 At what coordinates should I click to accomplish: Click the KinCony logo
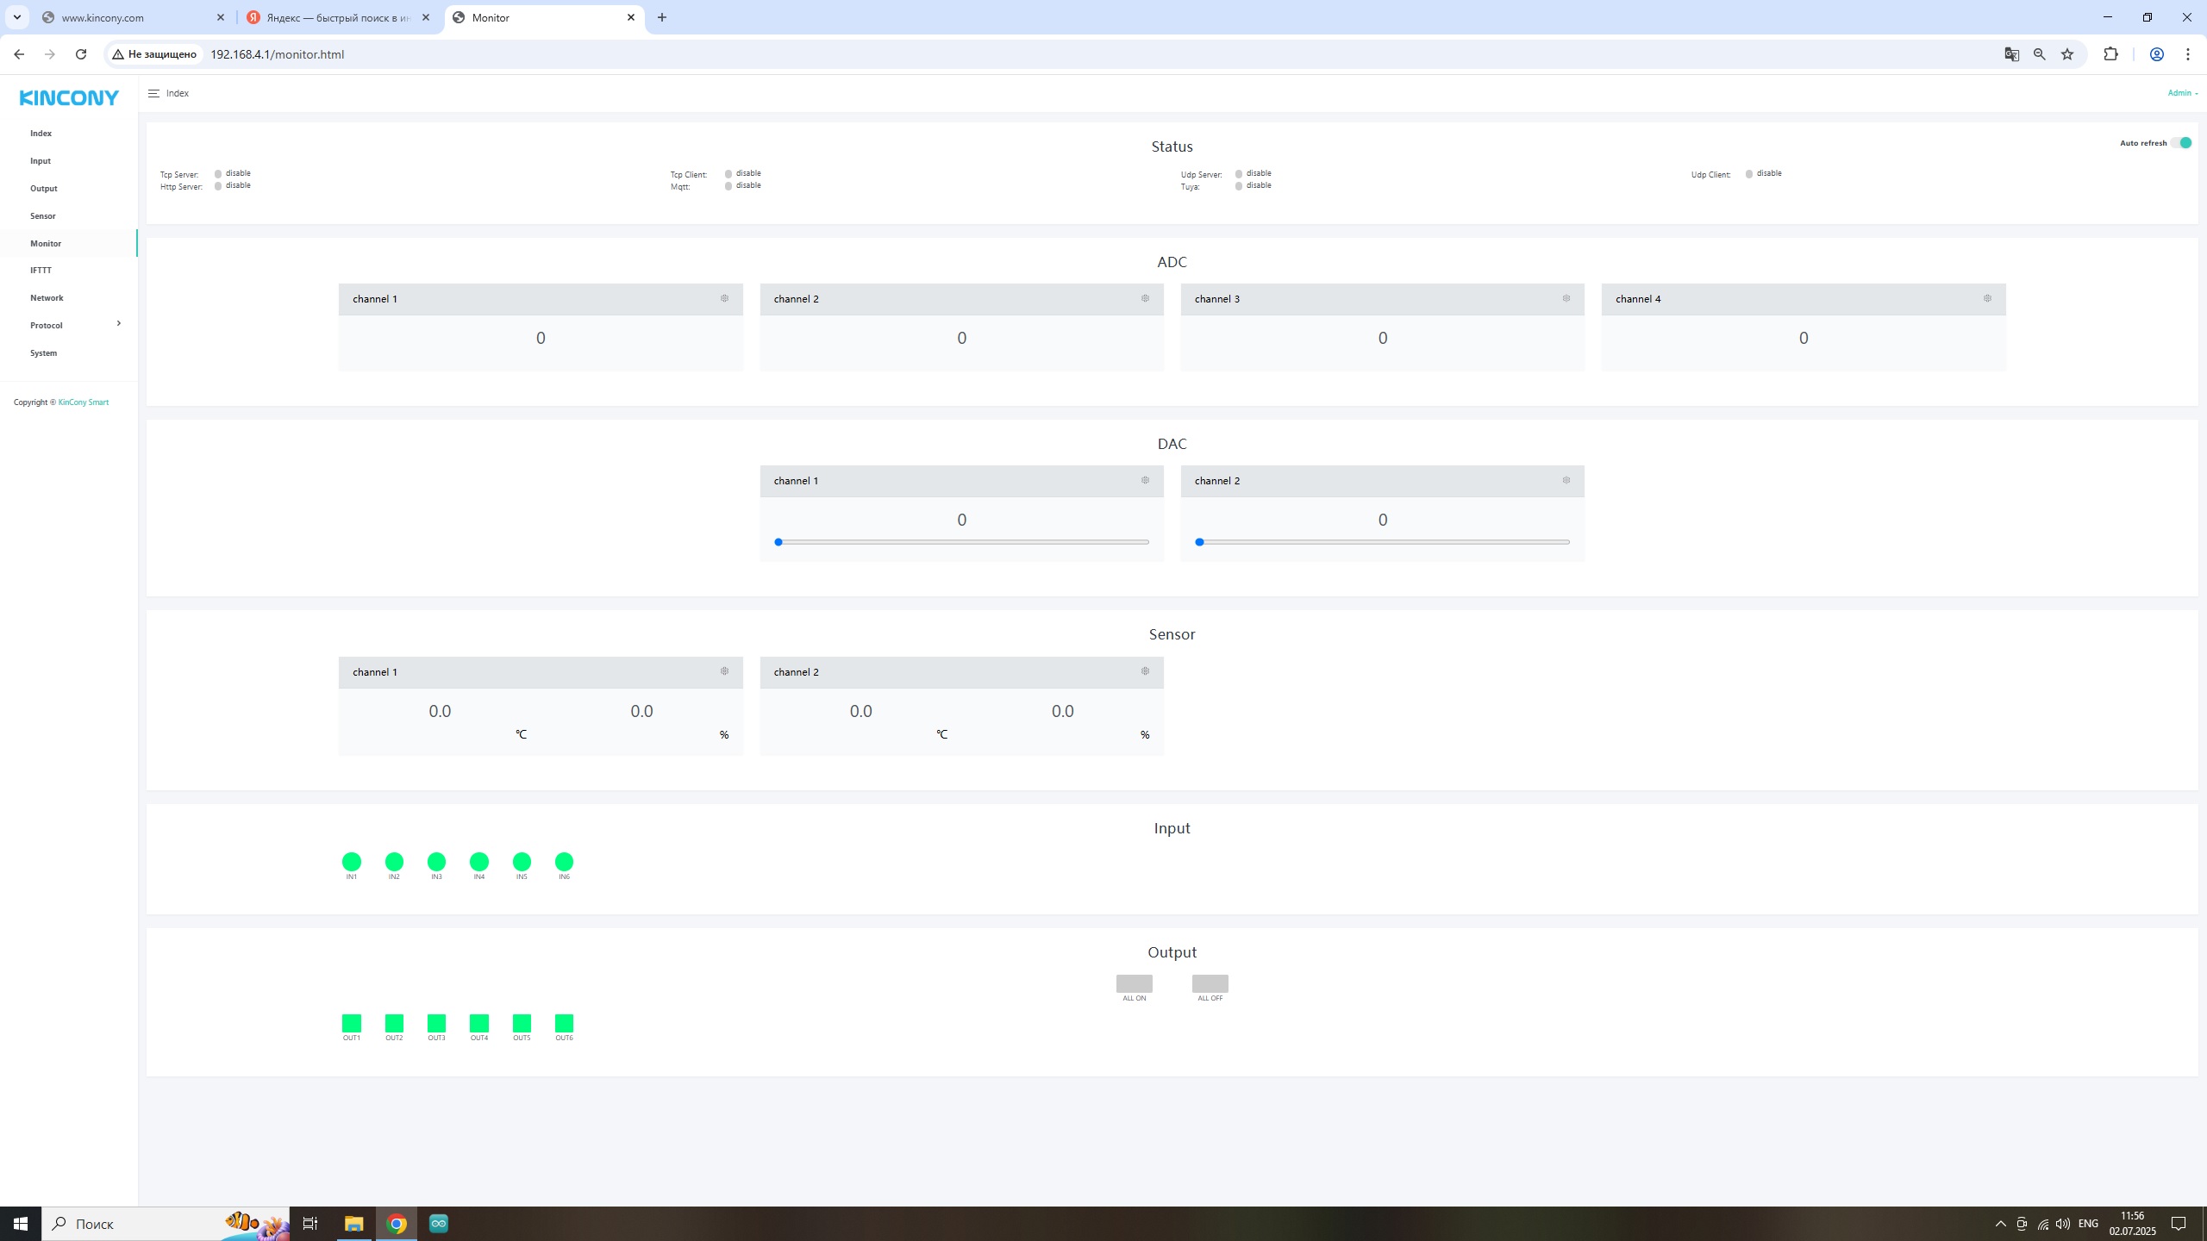coord(69,97)
